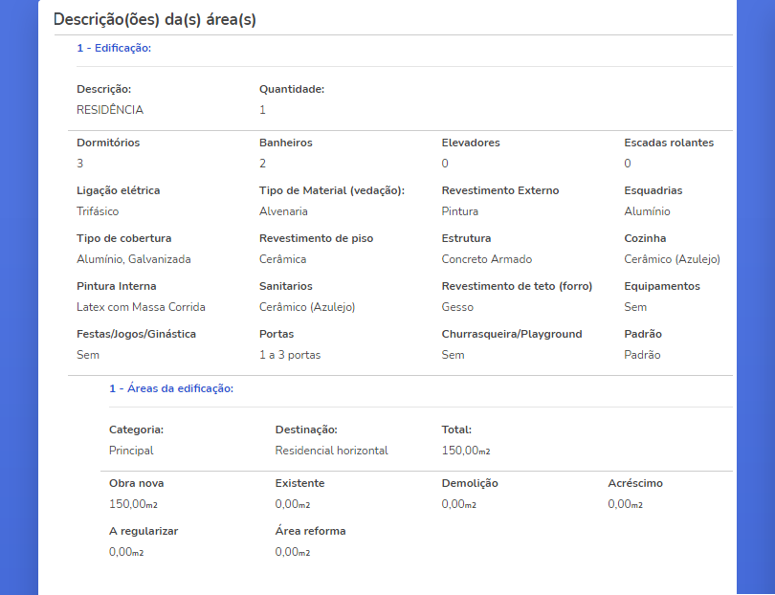Click the Total area value 150,00m2
Screen dimensions: 775x595
click(466, 451)
